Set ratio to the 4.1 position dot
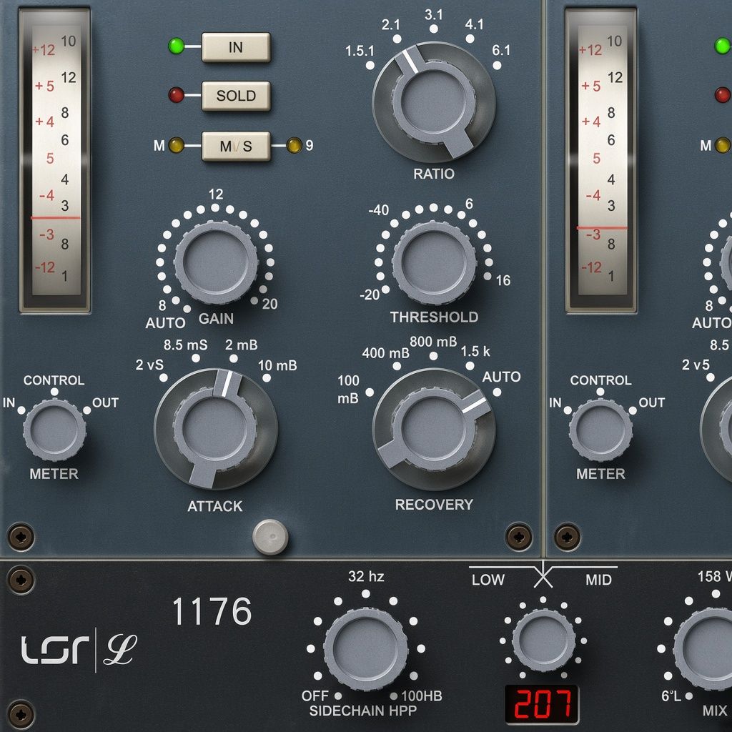 click(470, 39)
